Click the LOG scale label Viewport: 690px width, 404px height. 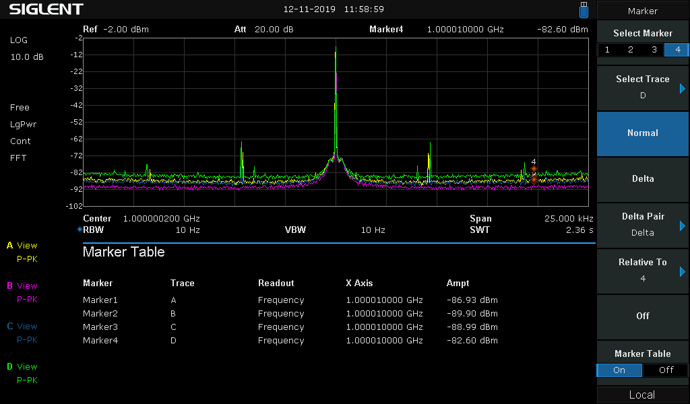pyautogui.click(x=18, y=40)
